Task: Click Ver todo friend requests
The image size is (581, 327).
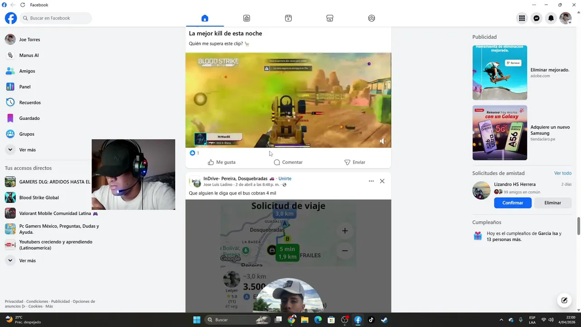Action: tap(563, 173)
